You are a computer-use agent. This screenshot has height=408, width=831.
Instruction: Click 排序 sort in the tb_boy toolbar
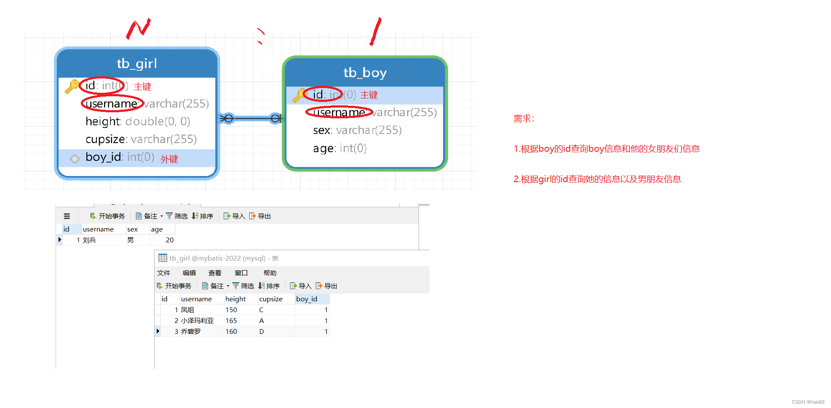coord(202,216)
